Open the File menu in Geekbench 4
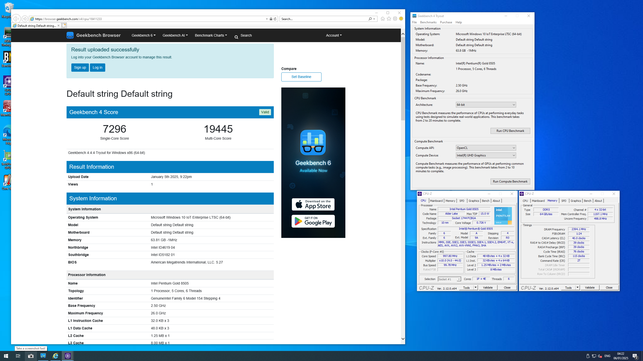 click(x=414, y=22)
